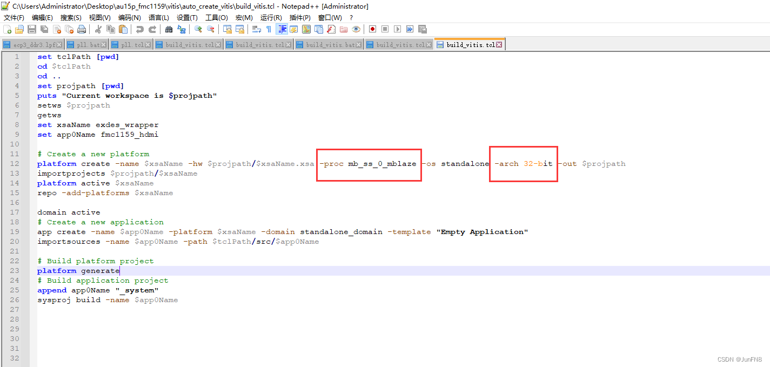Close the build_vitis.bat tab
Screen dimensions: 770x367
tap(359, 45)
